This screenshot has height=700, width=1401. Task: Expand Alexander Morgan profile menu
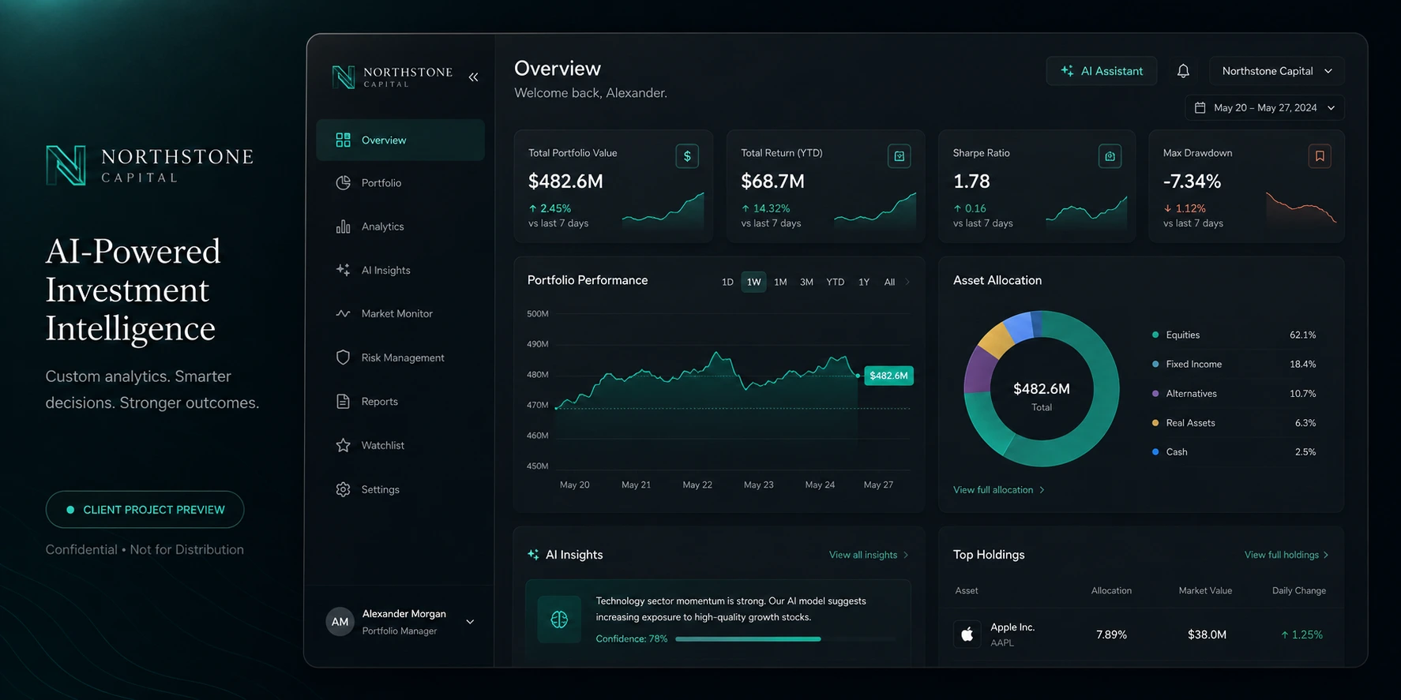[x=470, y=622]
